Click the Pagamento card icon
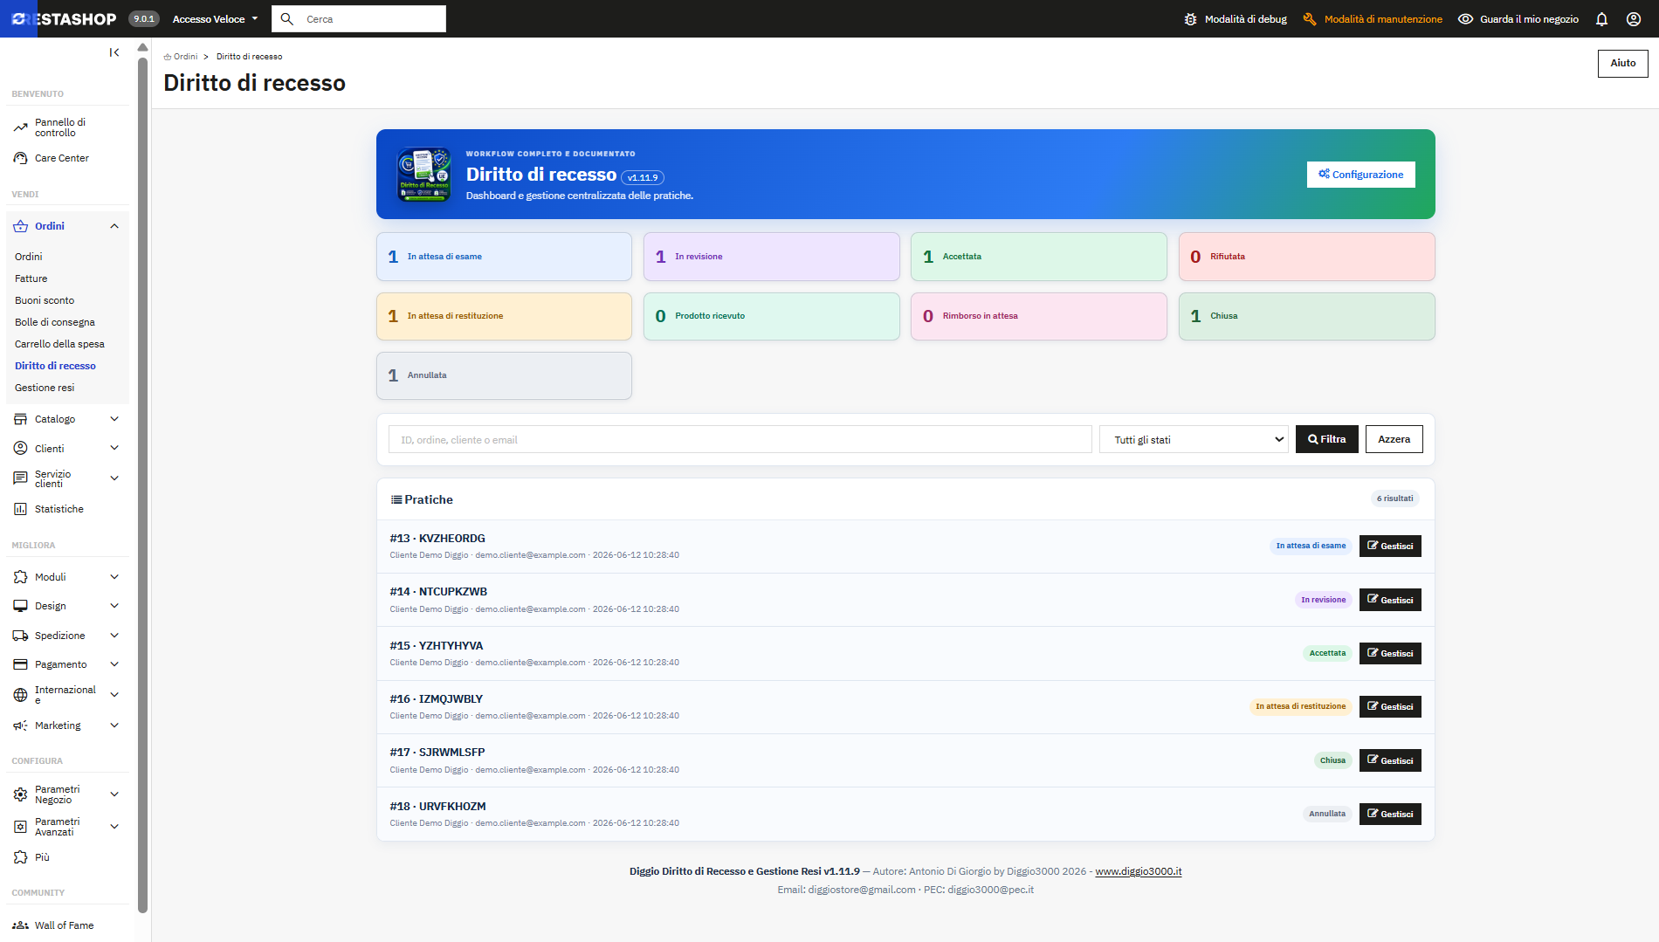This screenshot has width=1659, height=942. tap(21, 664)
